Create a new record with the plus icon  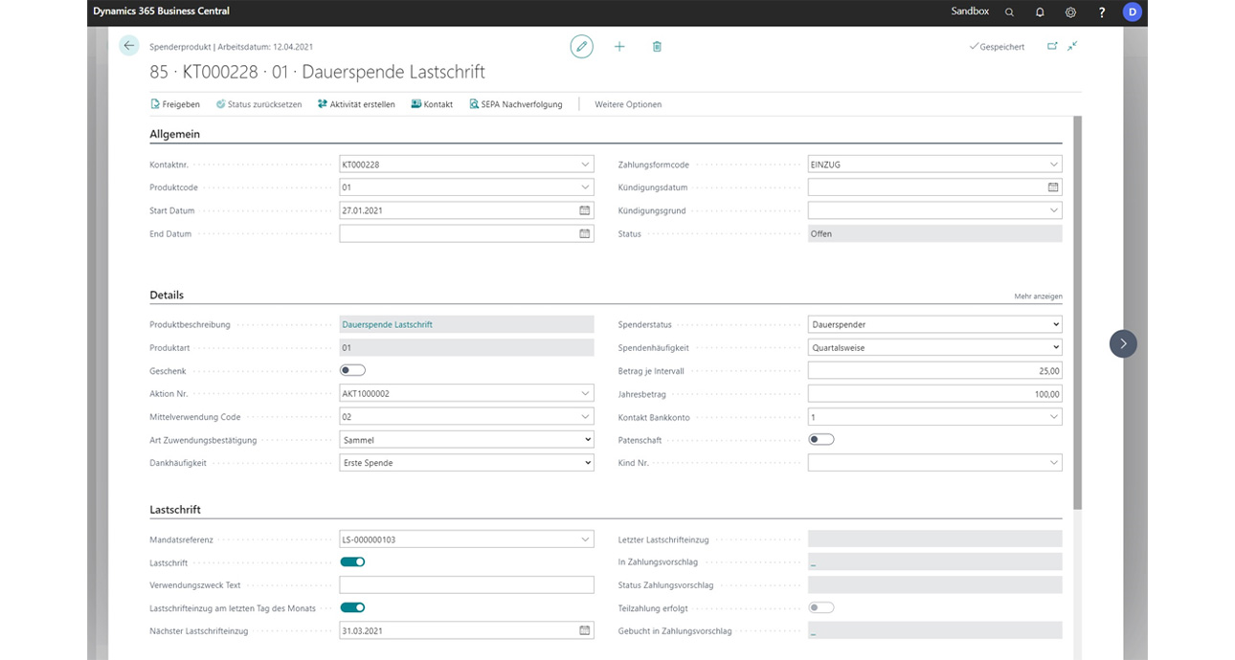[x=619, y=46]
